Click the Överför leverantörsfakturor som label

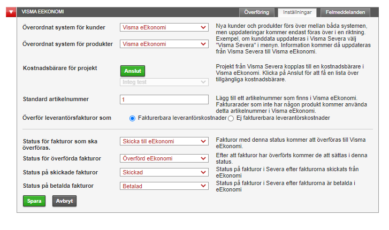pyautogui.click(x=67, y=118)
